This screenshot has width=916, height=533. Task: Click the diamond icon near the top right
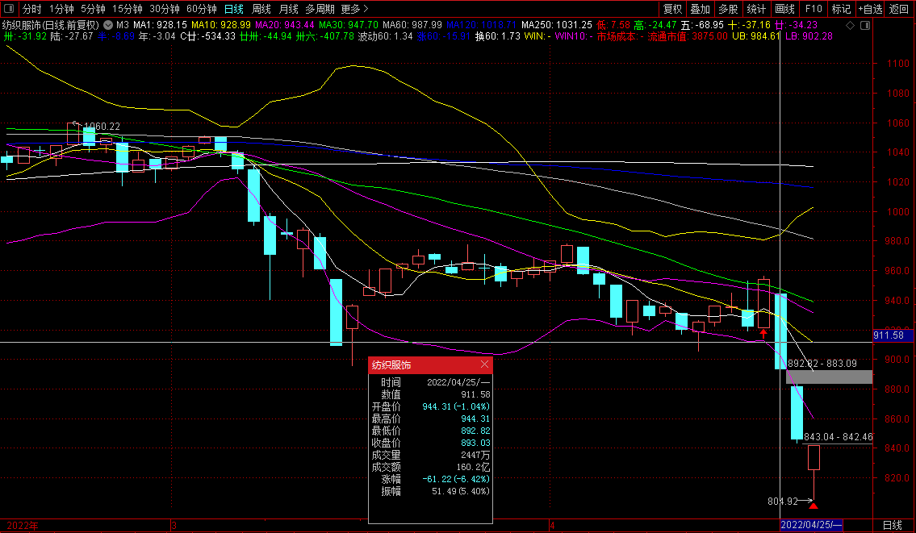(850, 25)
